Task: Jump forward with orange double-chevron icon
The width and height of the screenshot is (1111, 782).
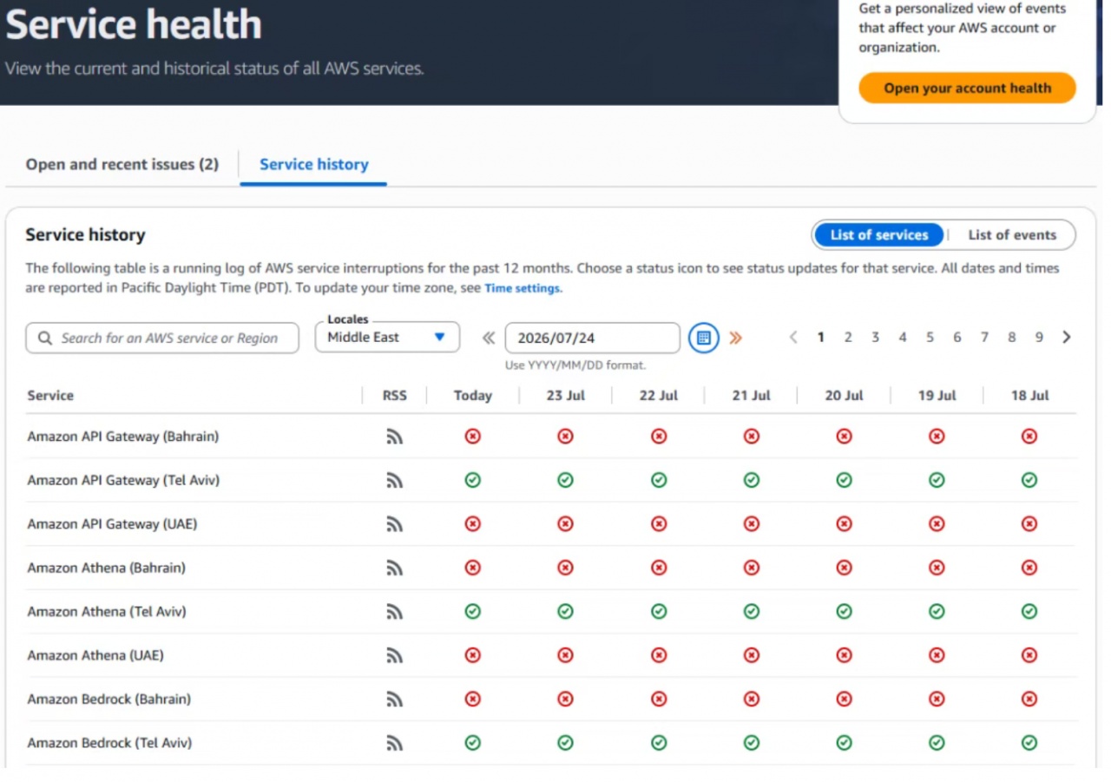Action: [x=736, y=338]
